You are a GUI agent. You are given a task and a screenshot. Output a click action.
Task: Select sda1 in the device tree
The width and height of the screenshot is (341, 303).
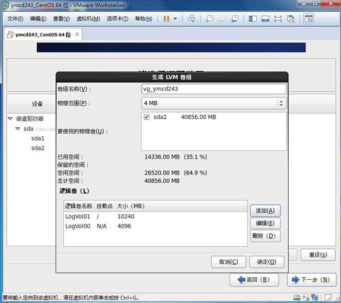click(38, 138)
